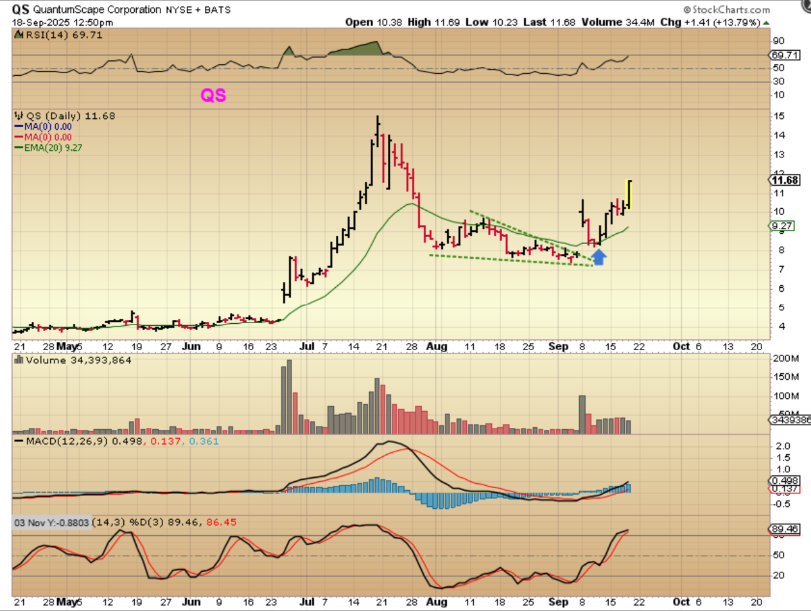Click the 100M volume axis label
The image size is (811, 611).
click(786, 396)
